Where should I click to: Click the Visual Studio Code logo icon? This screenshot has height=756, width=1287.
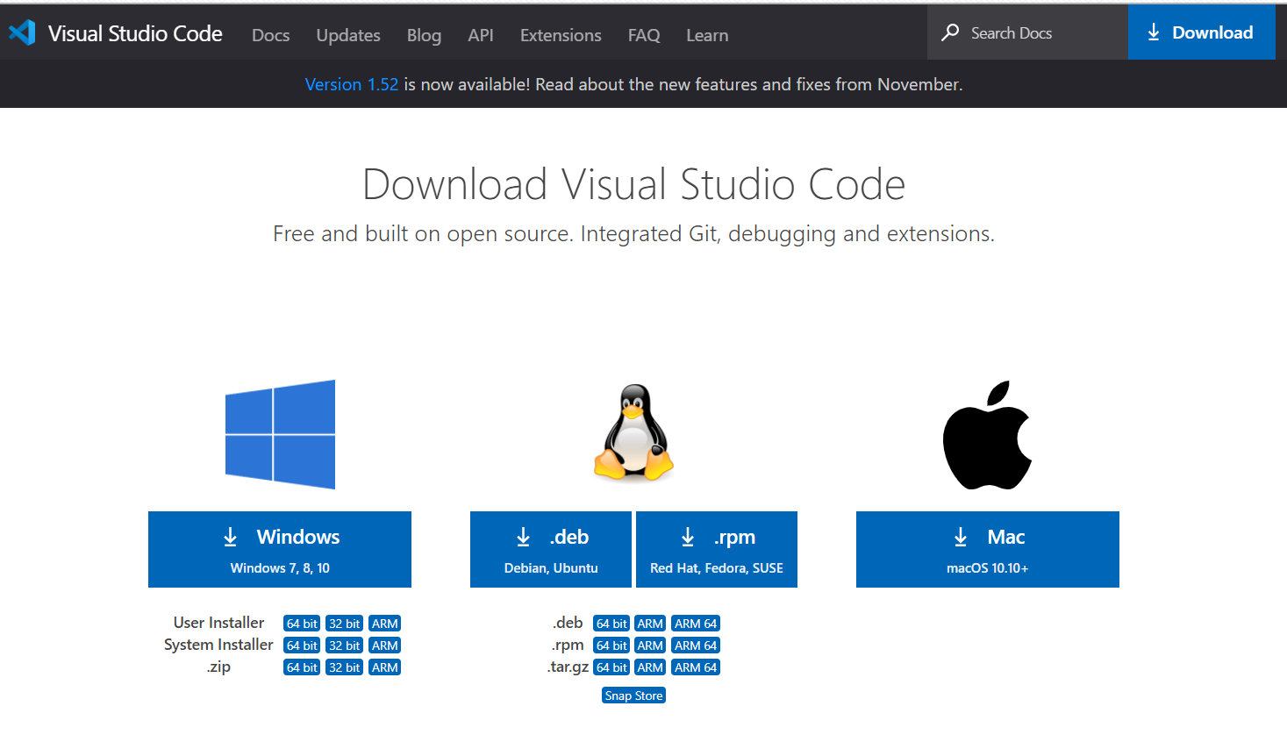[x=22, y=32]
